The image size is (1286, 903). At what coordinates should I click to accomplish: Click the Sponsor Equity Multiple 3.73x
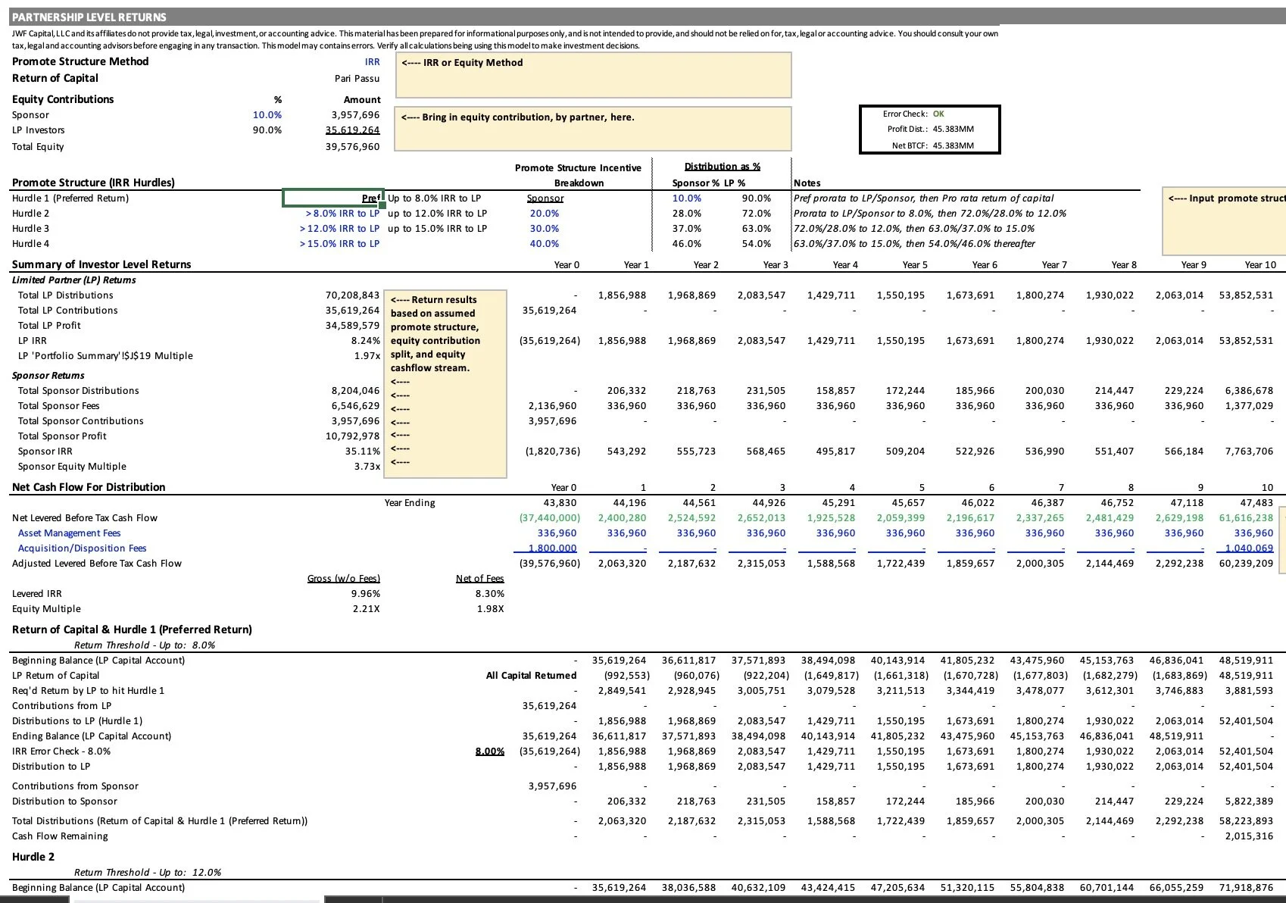(367, 467)
